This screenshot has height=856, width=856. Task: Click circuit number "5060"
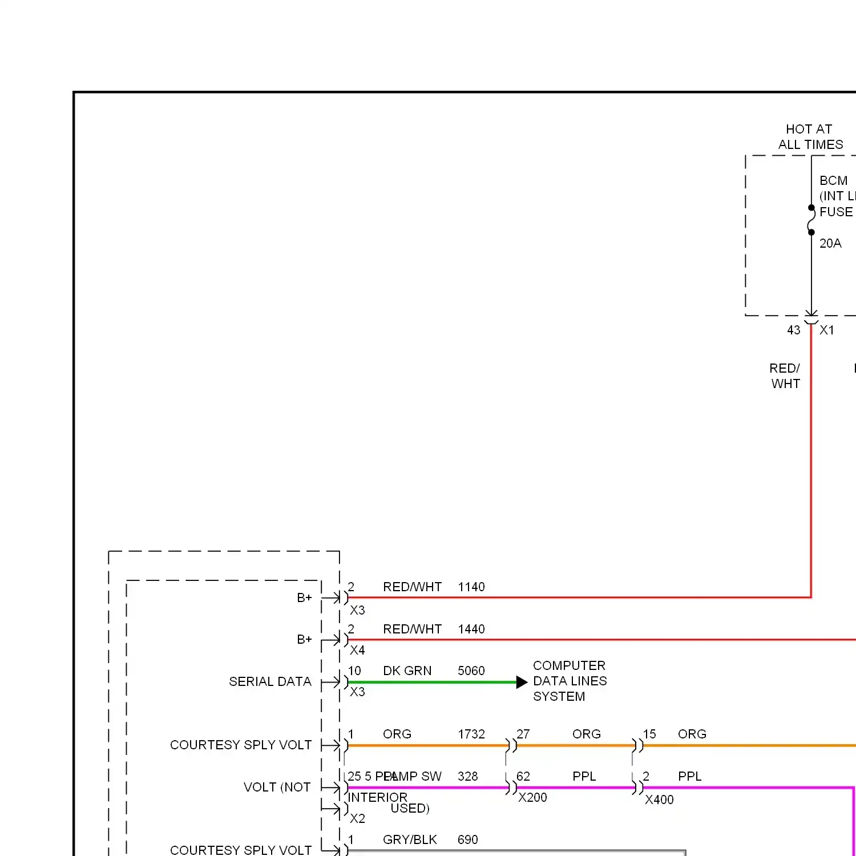(471, 671)
